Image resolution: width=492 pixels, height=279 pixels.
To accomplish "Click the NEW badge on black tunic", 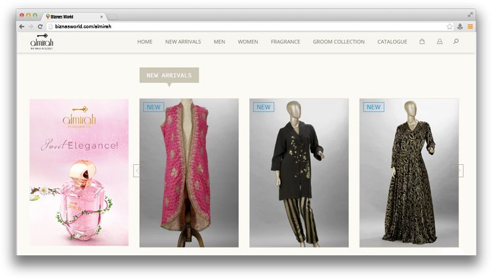I will [x=264, y=107].
